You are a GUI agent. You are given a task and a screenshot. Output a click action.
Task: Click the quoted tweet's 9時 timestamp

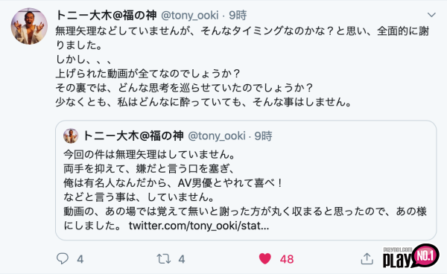point(263,136)
